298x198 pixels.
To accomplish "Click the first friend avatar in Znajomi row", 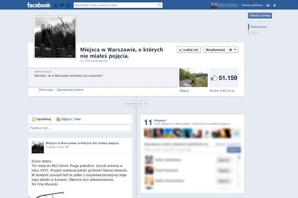I will pyautogui.click(x=149, y=133).
